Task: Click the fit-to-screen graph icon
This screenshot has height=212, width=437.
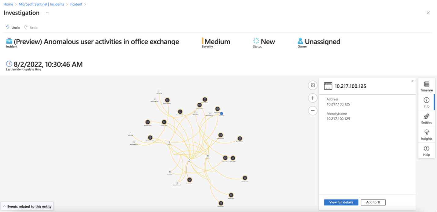Action: tap(313, 86)
